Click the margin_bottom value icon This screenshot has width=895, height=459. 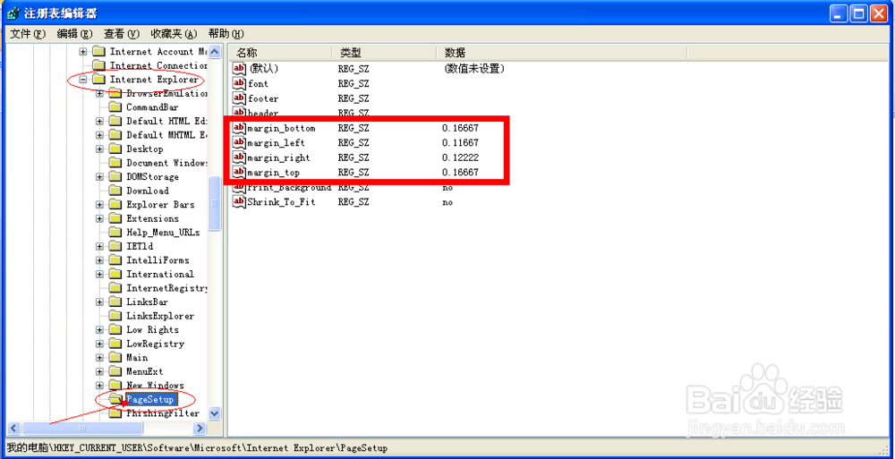point(239,128)
